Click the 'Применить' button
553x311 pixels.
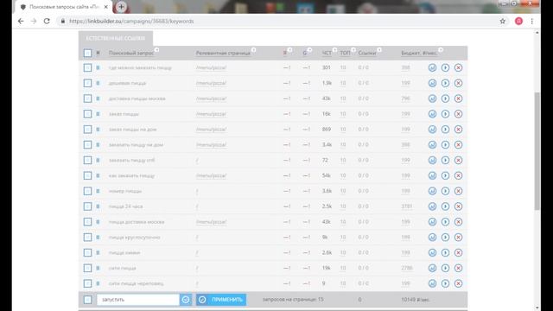221,300
